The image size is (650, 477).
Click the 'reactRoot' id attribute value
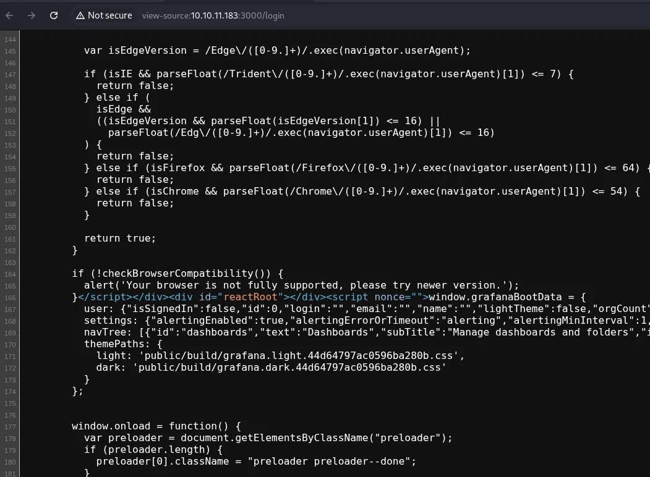pyautogui.click(x=250, y=297)
